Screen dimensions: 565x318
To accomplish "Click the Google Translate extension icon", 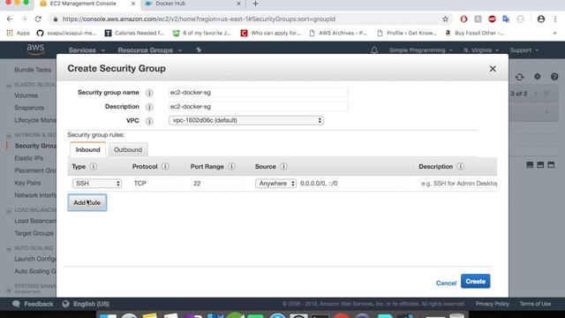I will tap(506, 19).
